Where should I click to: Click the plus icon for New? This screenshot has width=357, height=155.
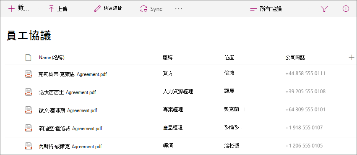point(11,9)
